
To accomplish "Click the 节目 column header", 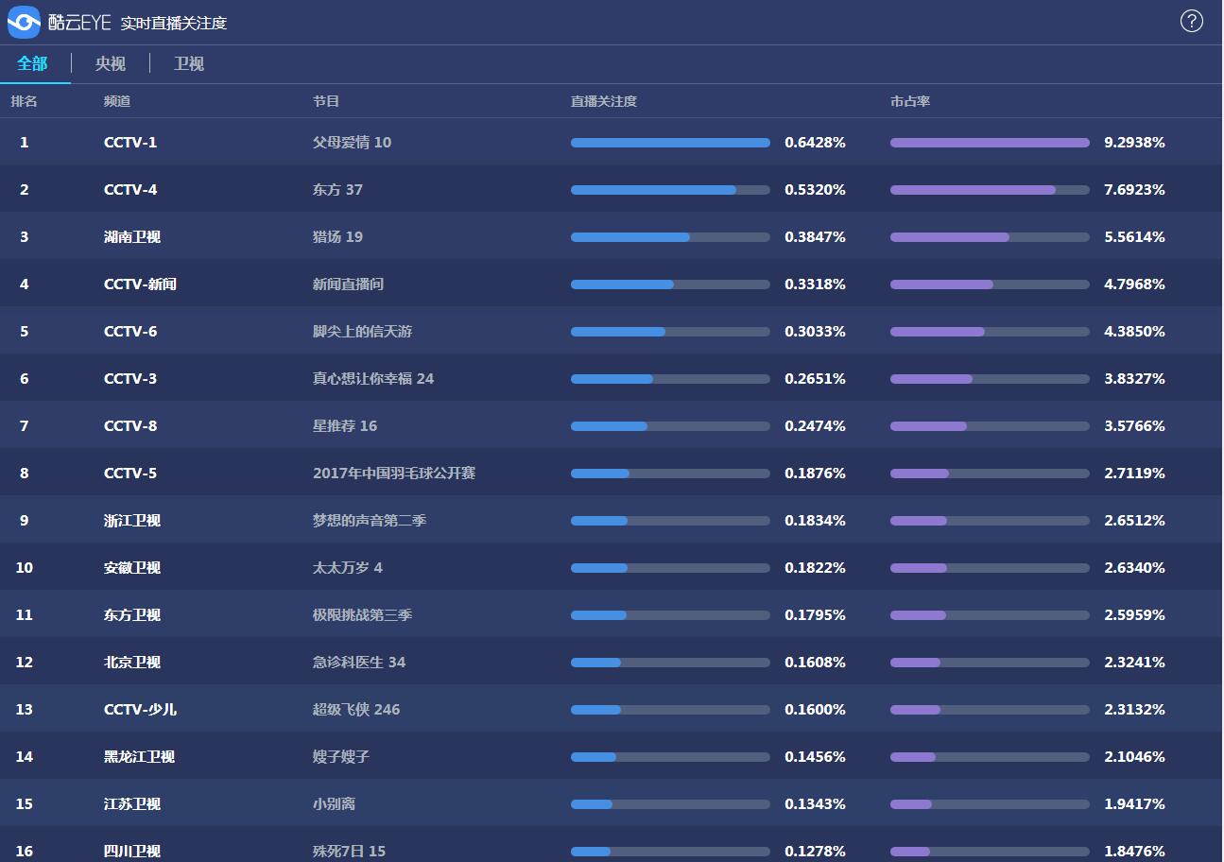I will coord(326,101).
